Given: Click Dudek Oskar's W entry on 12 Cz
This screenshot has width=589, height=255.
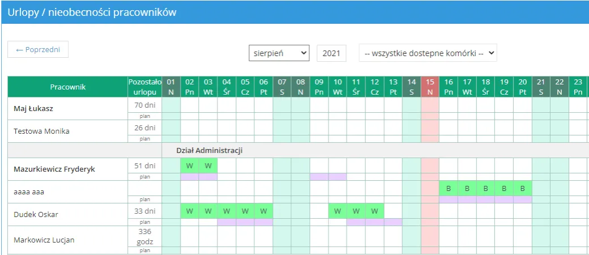Looking at the screenshot, I should coord(374,211).
